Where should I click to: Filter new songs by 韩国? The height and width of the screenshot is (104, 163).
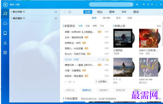coord(95,26)
